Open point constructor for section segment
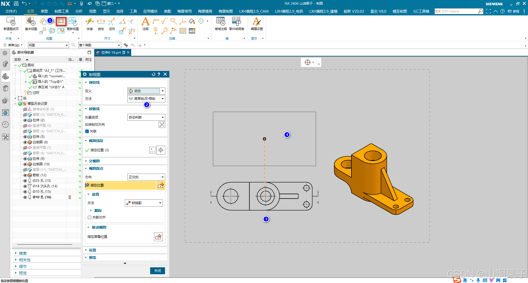The width and height of the screenshot is (528, 283). click(152, 150)
